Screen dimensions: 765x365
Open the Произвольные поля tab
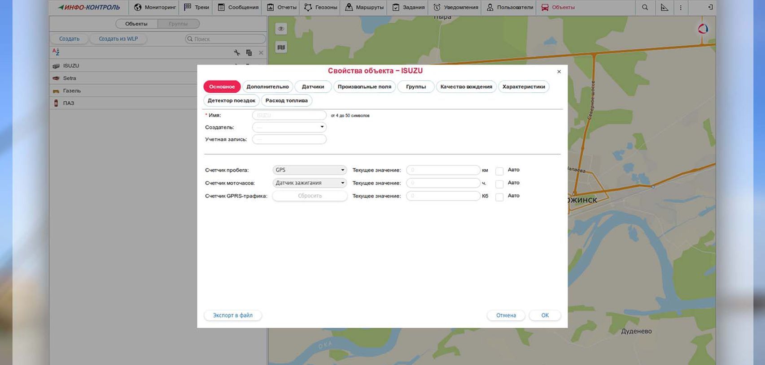[364, 86]
